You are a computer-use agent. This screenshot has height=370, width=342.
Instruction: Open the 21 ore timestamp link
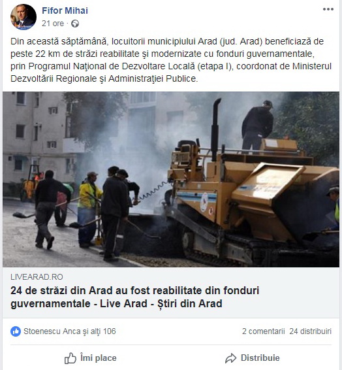pyautogui.click(x=53, y=24)
